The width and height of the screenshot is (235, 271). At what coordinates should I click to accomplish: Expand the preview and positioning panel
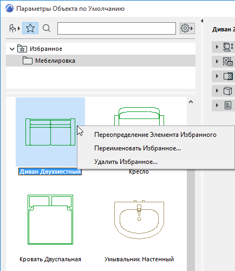pos(217,47)
